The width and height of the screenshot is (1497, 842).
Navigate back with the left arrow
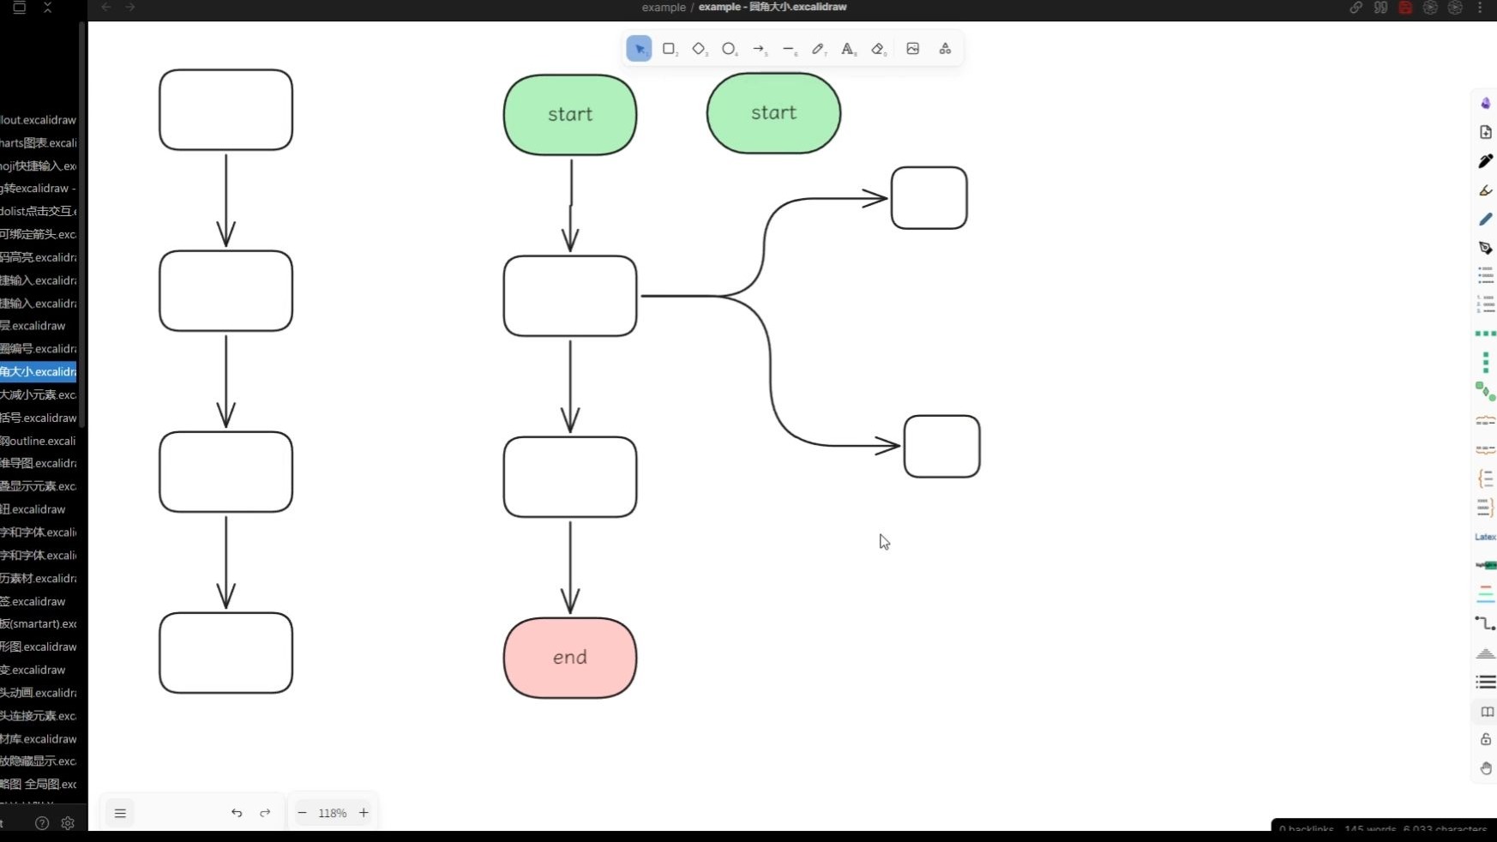(106, 7)
